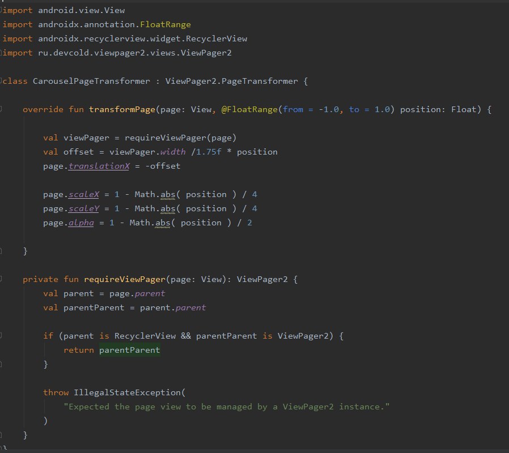Click the return keyword
The height and width of the screenshot is (453, 509).
(79, 350)
